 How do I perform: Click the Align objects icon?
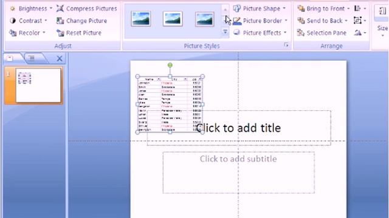click(358, 8)
